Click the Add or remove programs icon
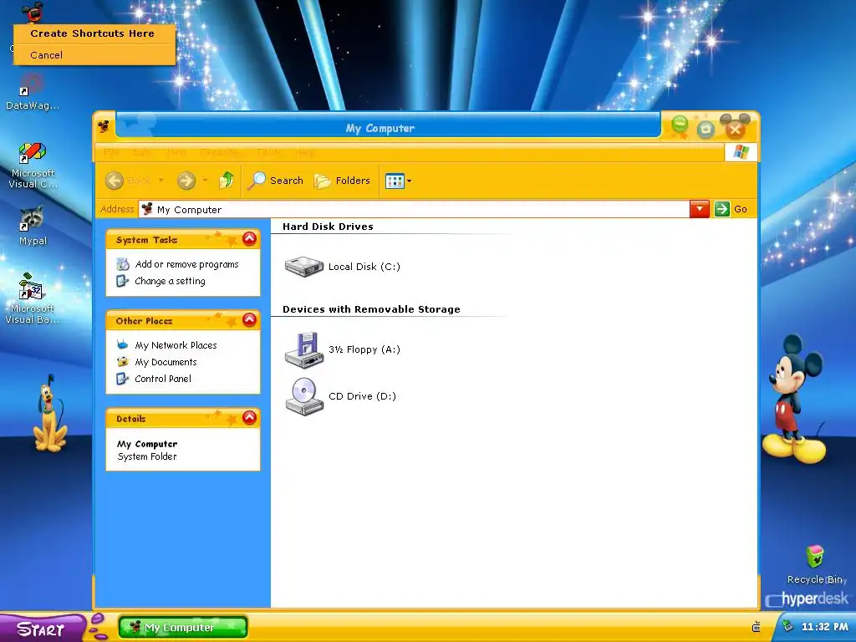Screen dimensions: 856x642 coord(123,264)
